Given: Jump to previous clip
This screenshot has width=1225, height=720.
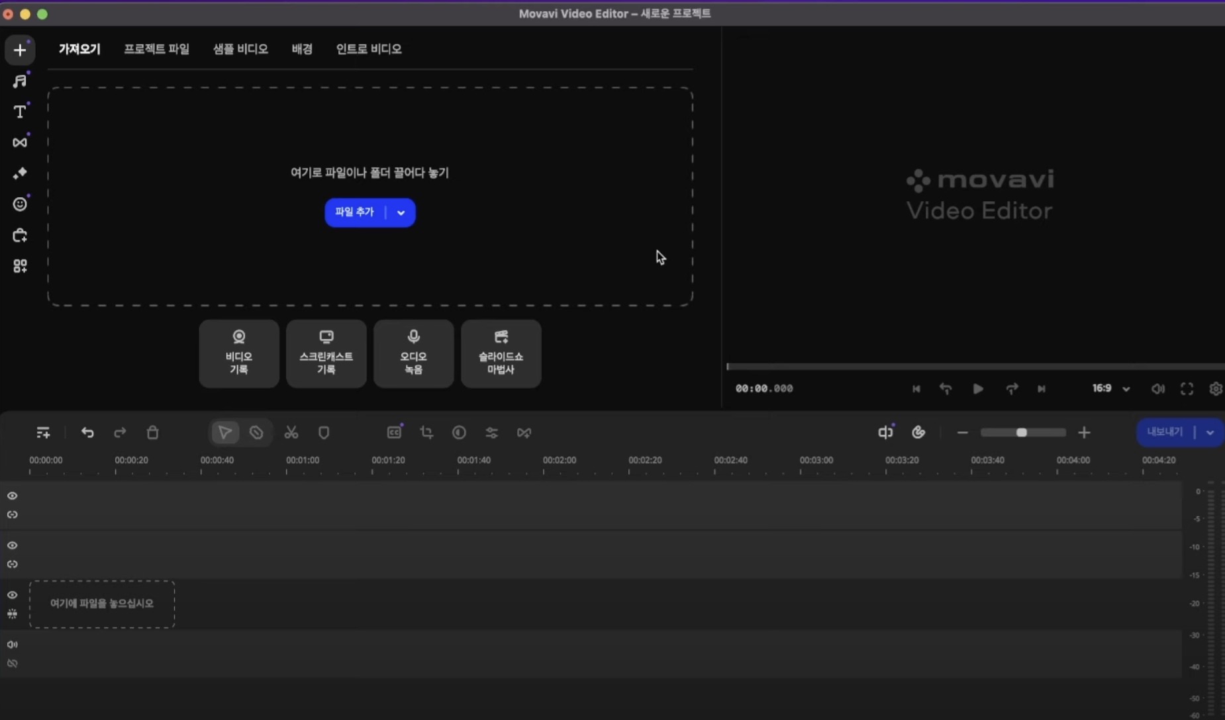Looking at the screenshot, I should point(916,389).
